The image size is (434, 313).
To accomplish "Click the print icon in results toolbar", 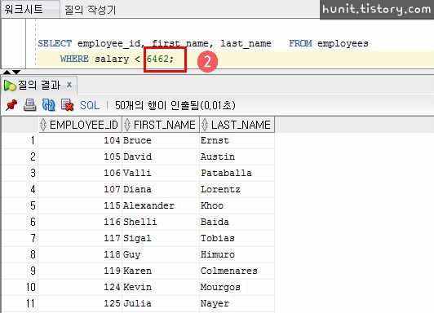I will [x=30, y=105].
